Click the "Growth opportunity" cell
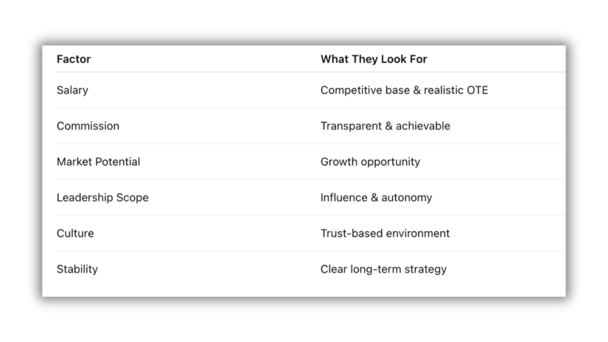 coord(370,161)
